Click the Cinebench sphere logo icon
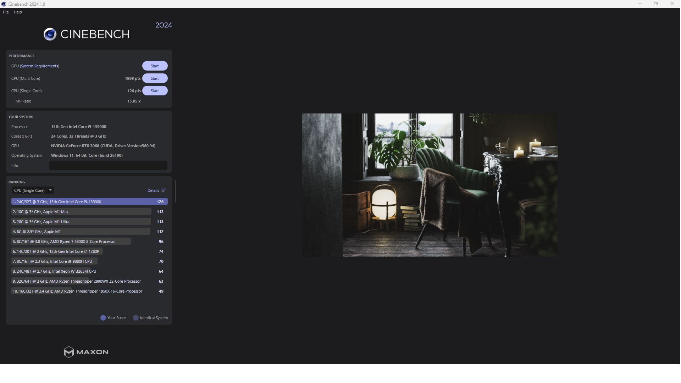Image resolution: width=681 pixels, height=383 pixels. 50,34
